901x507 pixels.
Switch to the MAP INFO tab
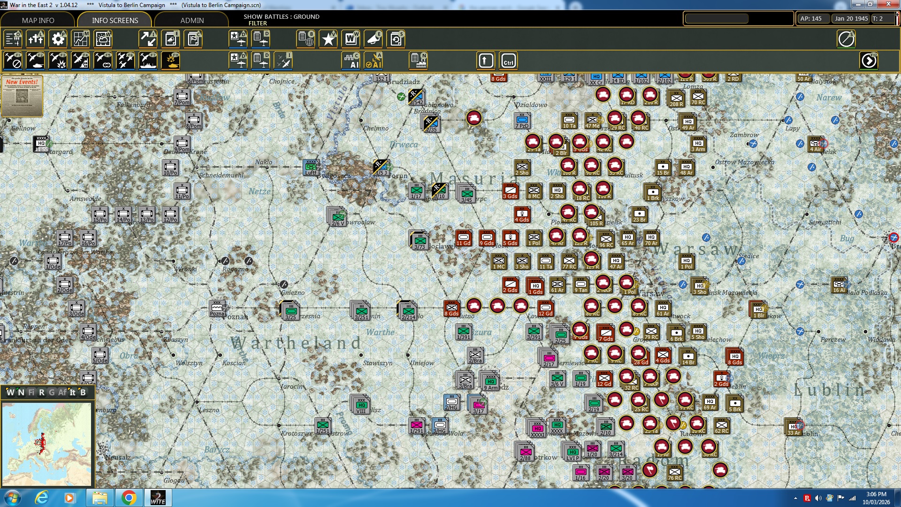(x=38, y=20)
